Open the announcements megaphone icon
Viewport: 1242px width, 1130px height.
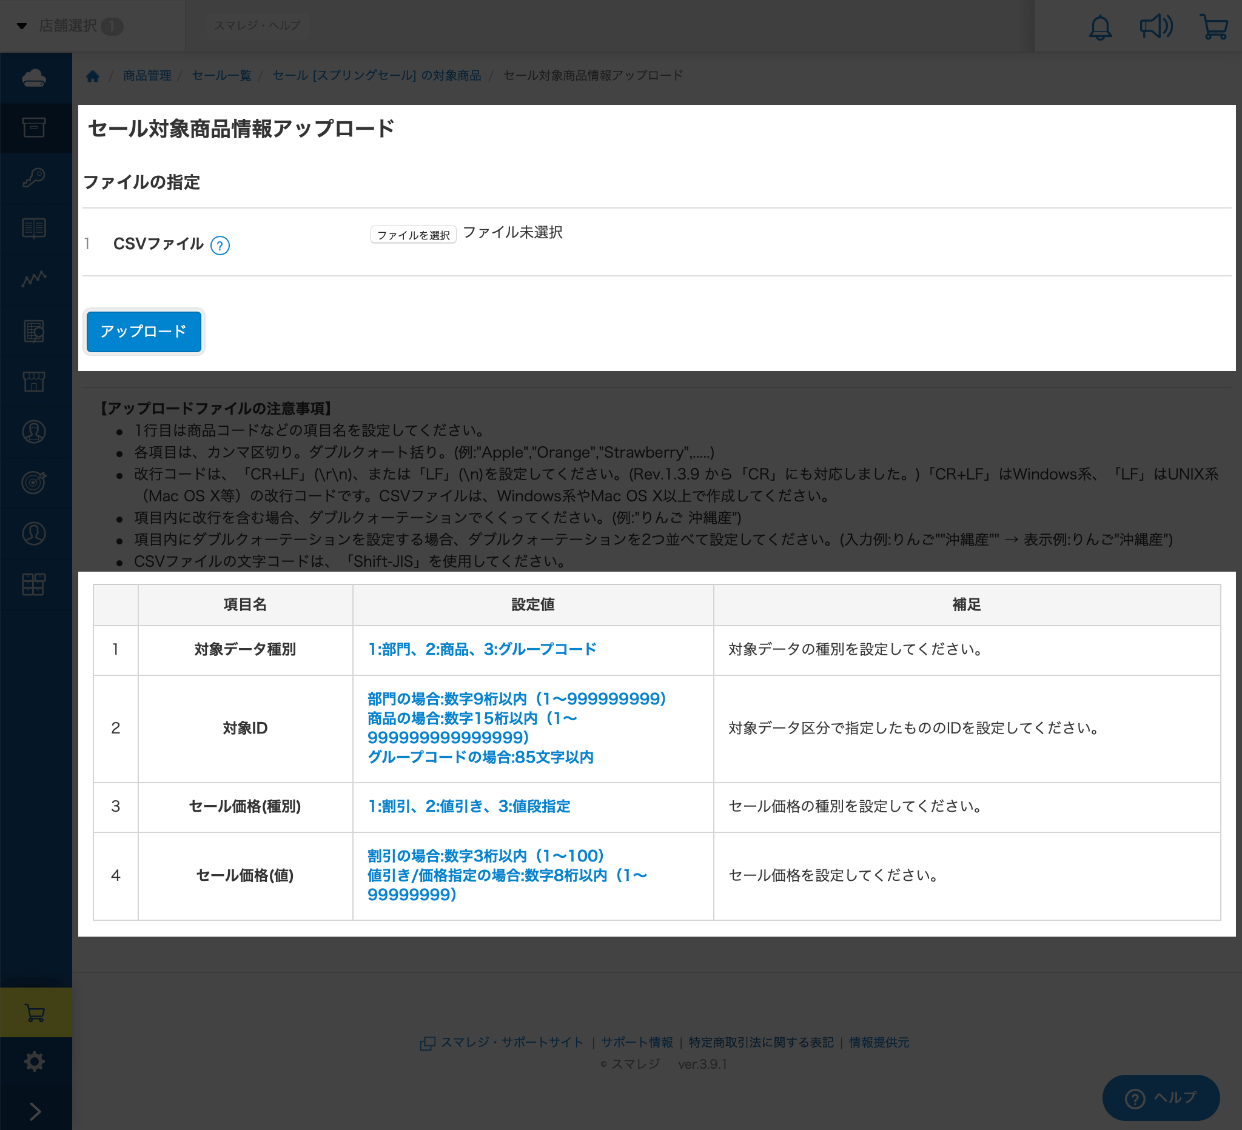1156,27
